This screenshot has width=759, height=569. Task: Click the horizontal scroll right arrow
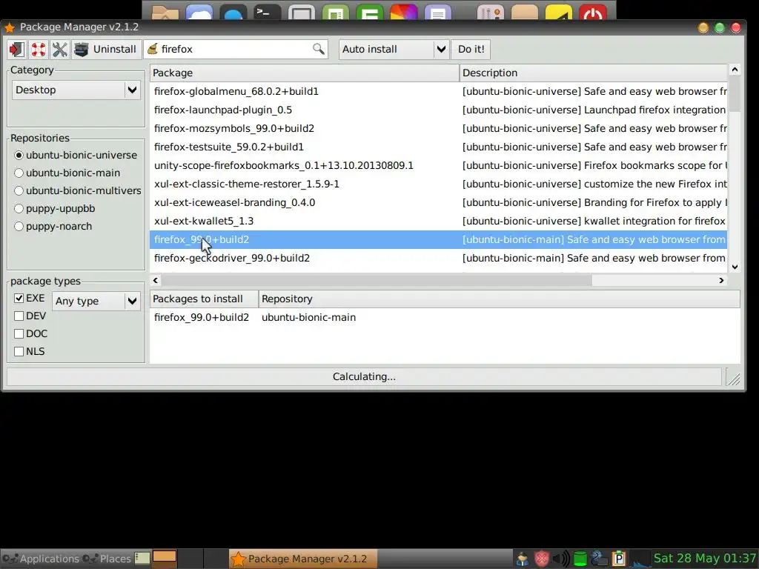[x=721, y=280]
